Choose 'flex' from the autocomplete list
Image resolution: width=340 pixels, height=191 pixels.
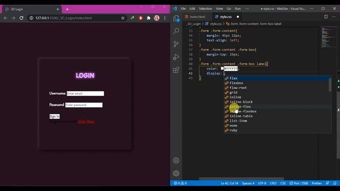(277, 78)
